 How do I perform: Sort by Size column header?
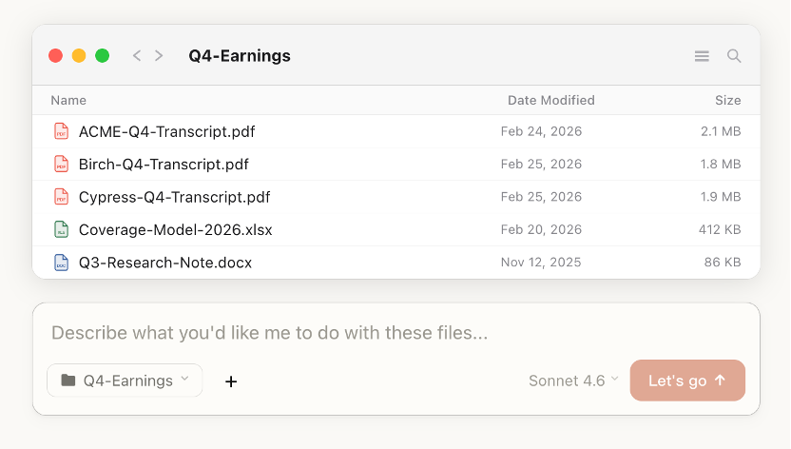pyautogui.click(x=727, y=100)
